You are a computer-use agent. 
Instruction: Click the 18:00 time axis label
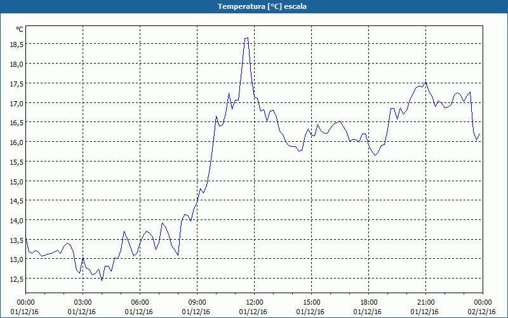[369, 303]
